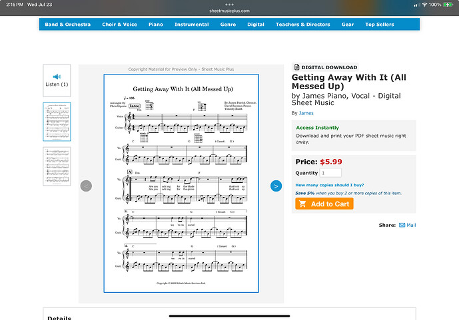Open the Choir & Voice menu
This screenshot has width=459, height=320.
pos(119,24)
